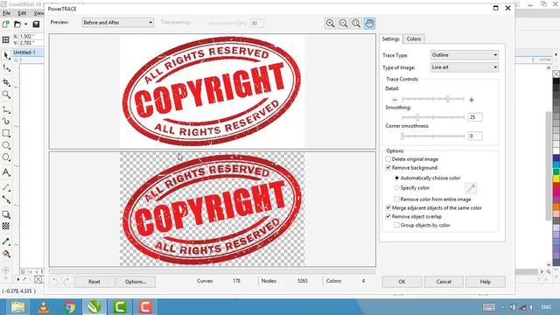Image resolution: width=560 pixels, height=315 pixels.
Task: Switch to the Settings tab
Action: [391, 38]
